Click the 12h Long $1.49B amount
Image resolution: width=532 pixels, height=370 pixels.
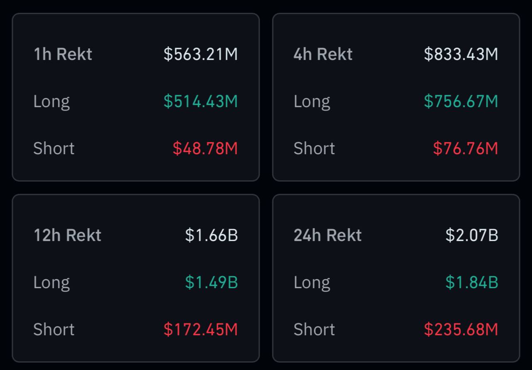212,282
